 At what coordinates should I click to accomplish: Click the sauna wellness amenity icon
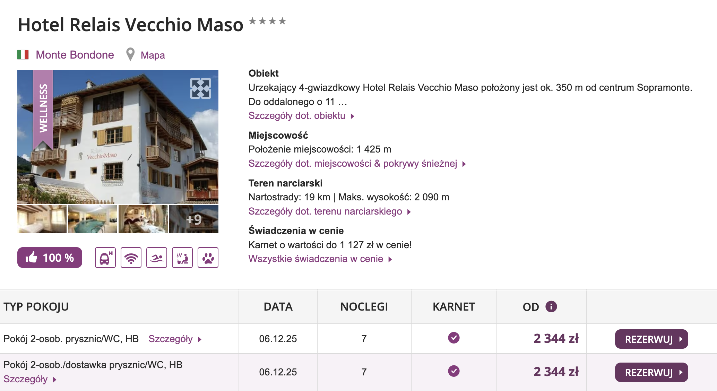pyautogui.click(x=182, y=258)
